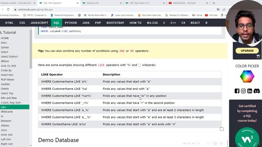Click the checkbox below the LIKE table
262x147 pixels.
221,129
